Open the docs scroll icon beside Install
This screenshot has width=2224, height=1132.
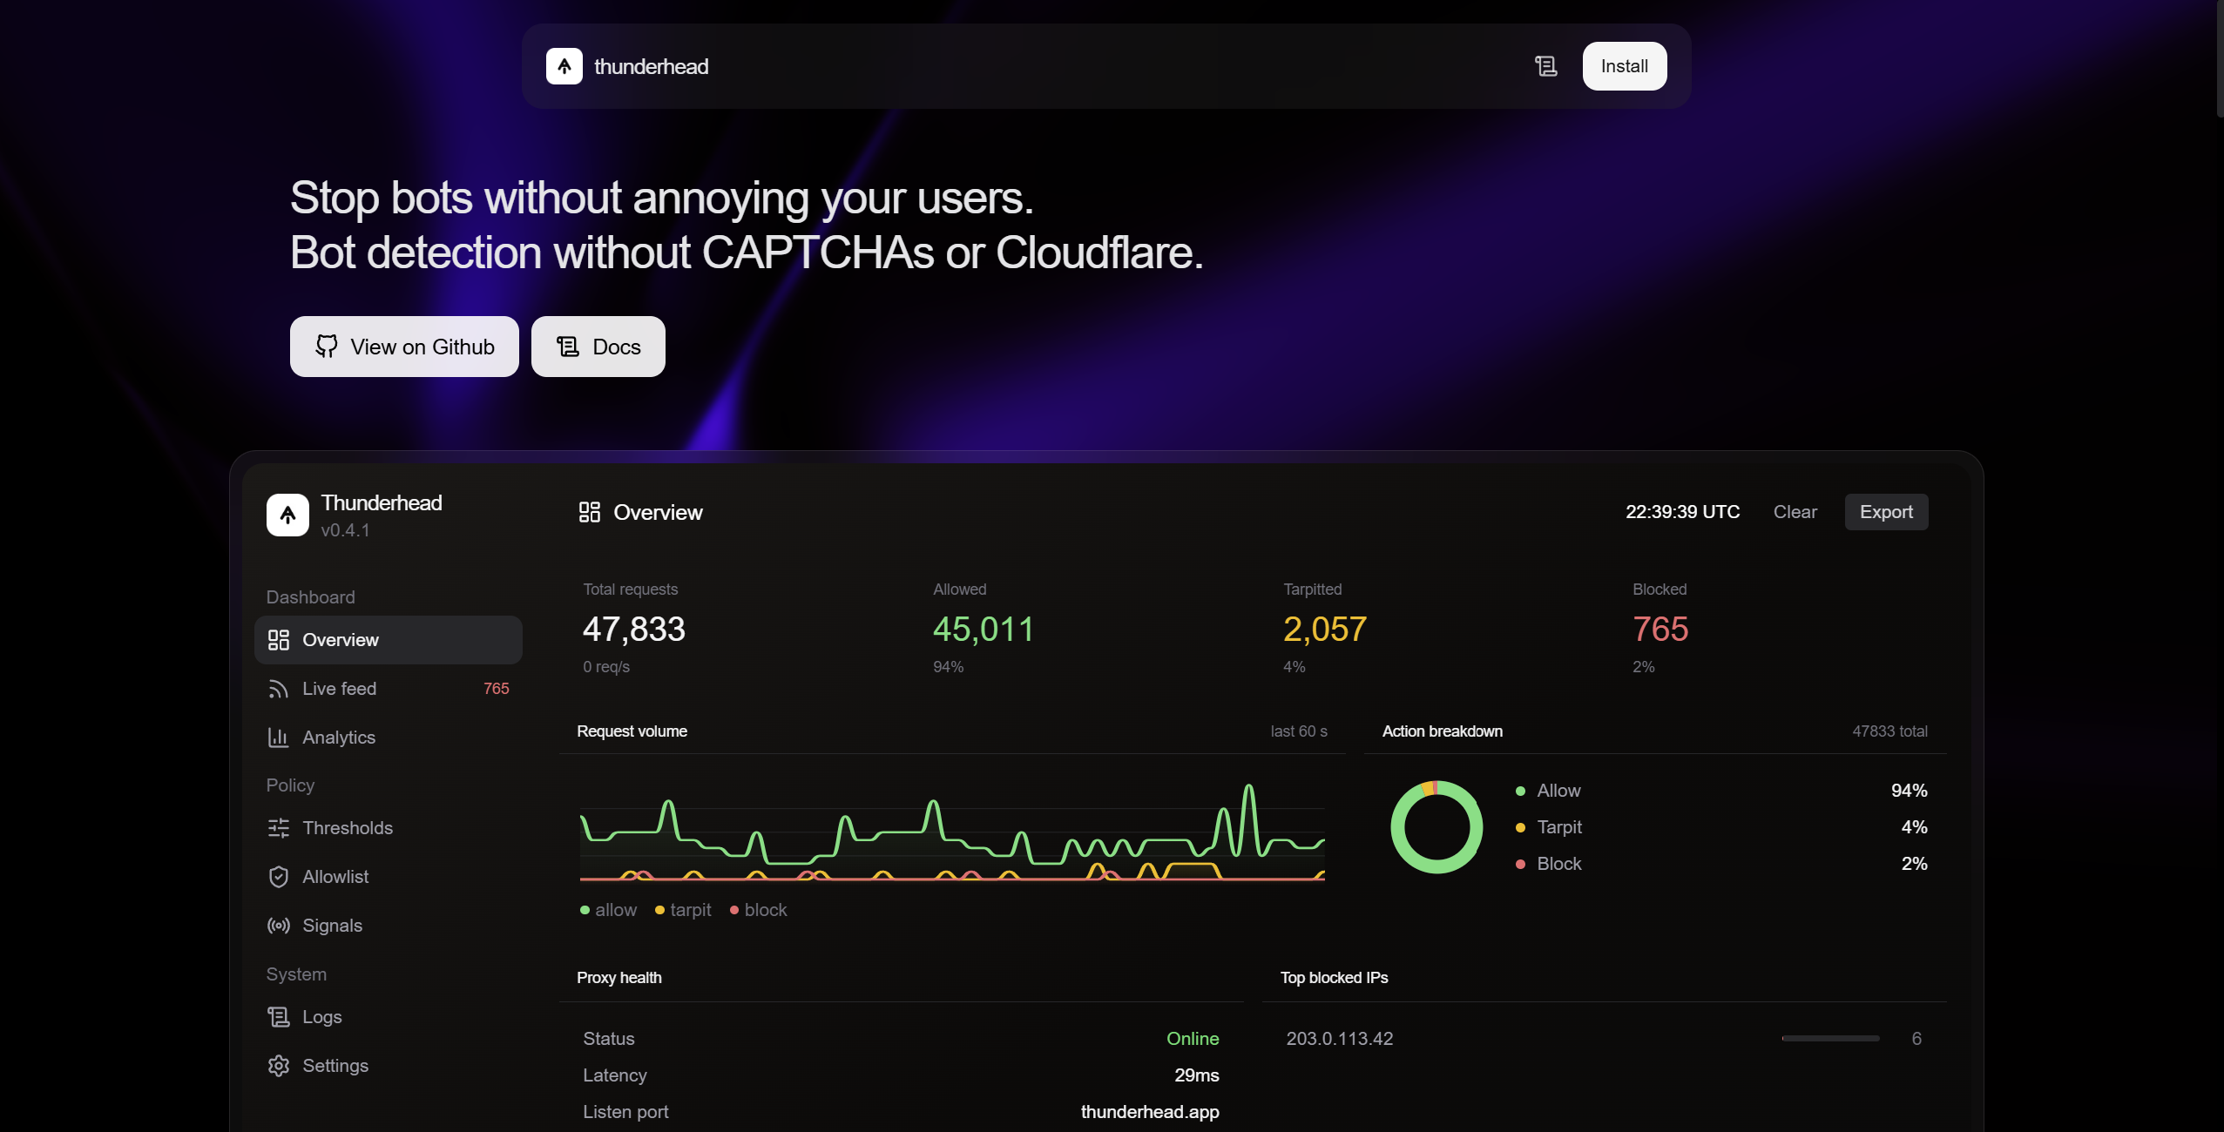click(1546, 66)
